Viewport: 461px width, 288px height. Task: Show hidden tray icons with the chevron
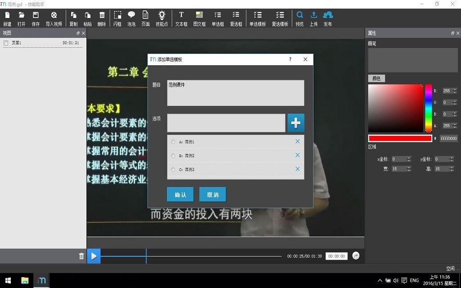(380, 280)
